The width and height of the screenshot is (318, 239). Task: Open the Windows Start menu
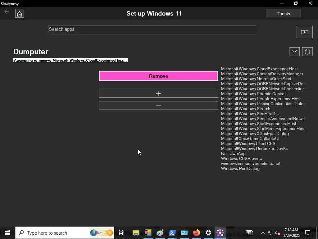tap(7, 233)
